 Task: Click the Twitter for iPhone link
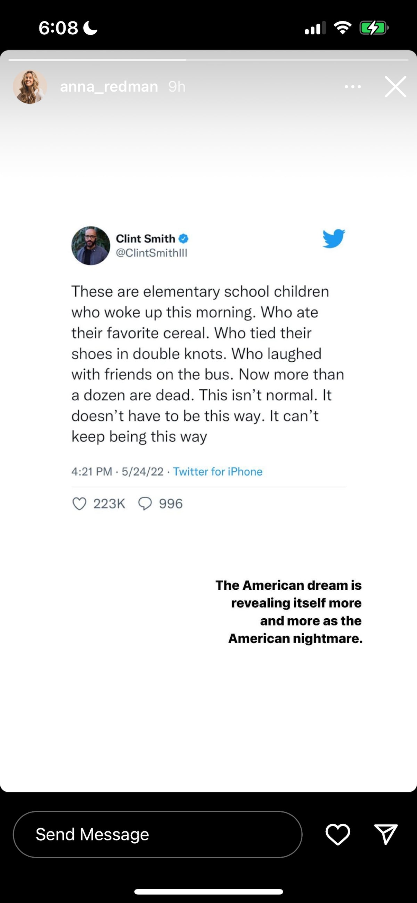218,471
